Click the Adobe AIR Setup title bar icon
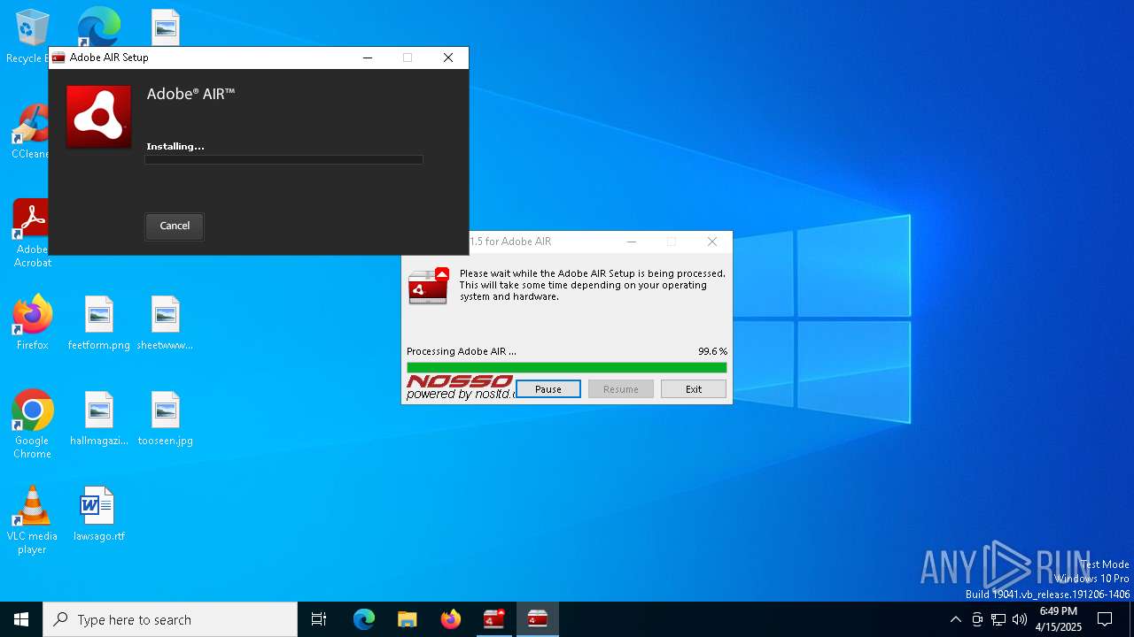1134x637 pixels. [58, 58]
